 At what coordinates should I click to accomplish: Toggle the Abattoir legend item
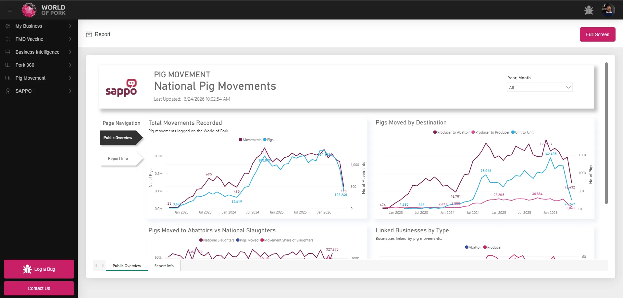coord(473,247)
